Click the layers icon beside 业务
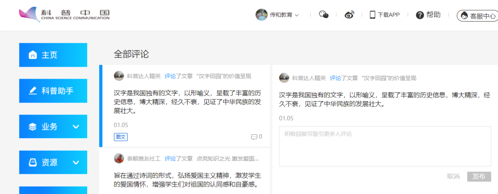Viewport: 498px width, 194px height. pos(33,126)
